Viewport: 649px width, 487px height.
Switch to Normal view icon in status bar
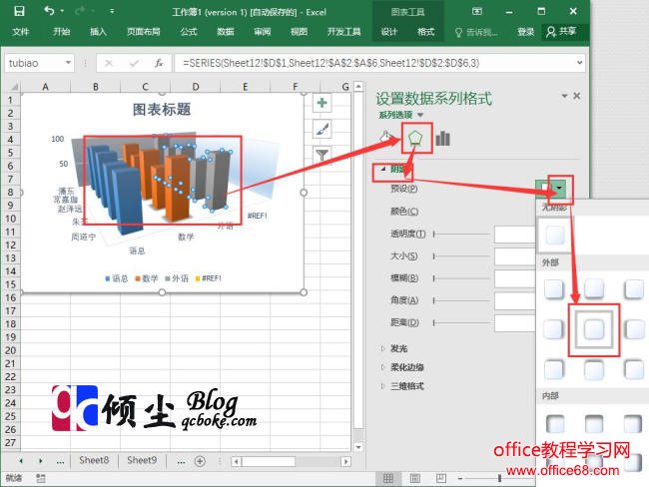[388, 479]
